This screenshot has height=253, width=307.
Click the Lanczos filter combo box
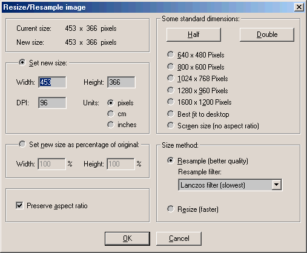click(x=230, y=185)
